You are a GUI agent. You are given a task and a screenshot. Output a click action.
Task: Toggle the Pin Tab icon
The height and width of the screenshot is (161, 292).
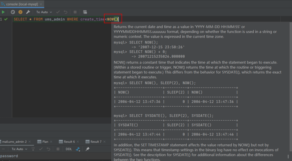point(87,149)
